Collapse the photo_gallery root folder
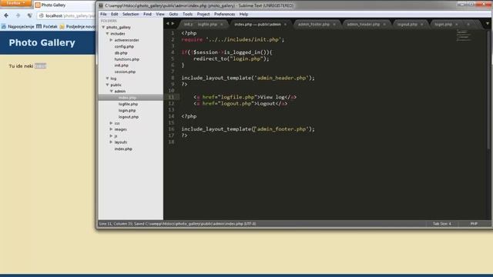Viewport: 493px width, 277px height. 103,28
